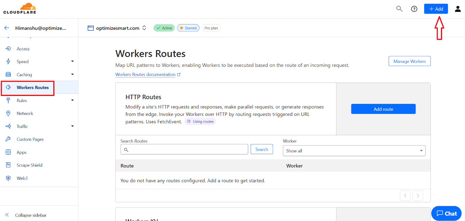The width and height of the screenshot is (465, 221).
Task: Click the Himanshu@optimize... account name
Action: pos(41,28)
